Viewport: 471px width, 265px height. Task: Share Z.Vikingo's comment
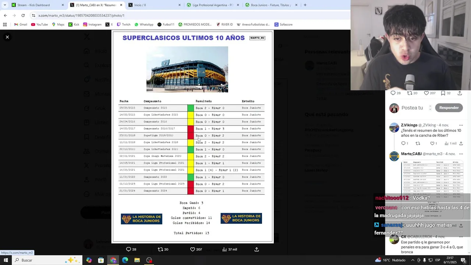click(461, 143)
